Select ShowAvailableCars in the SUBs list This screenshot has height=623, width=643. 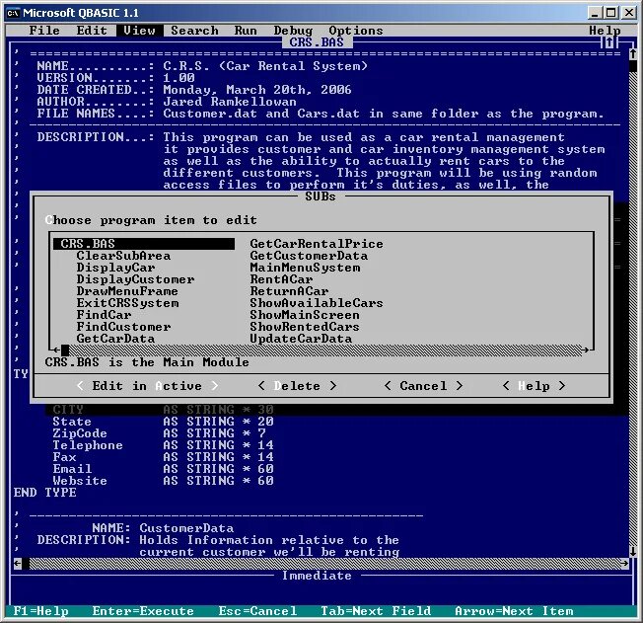pos(317,303)
